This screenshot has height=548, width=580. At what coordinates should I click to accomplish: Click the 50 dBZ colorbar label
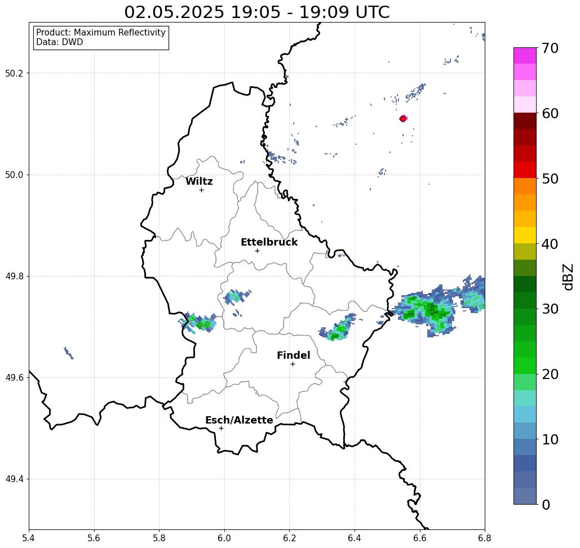pos(550,179)
